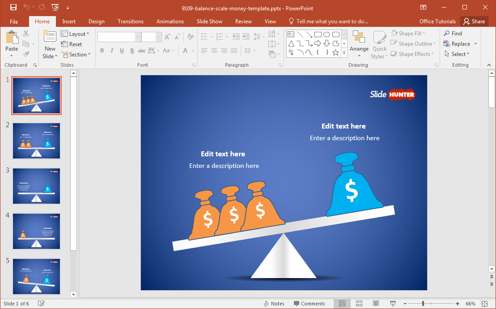Switch to the Animations tab
Viewport: 496px width, 309px height.
click(170, 21)
